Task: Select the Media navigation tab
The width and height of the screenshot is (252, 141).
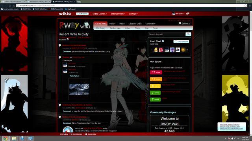Action: [x=122, y=23]
